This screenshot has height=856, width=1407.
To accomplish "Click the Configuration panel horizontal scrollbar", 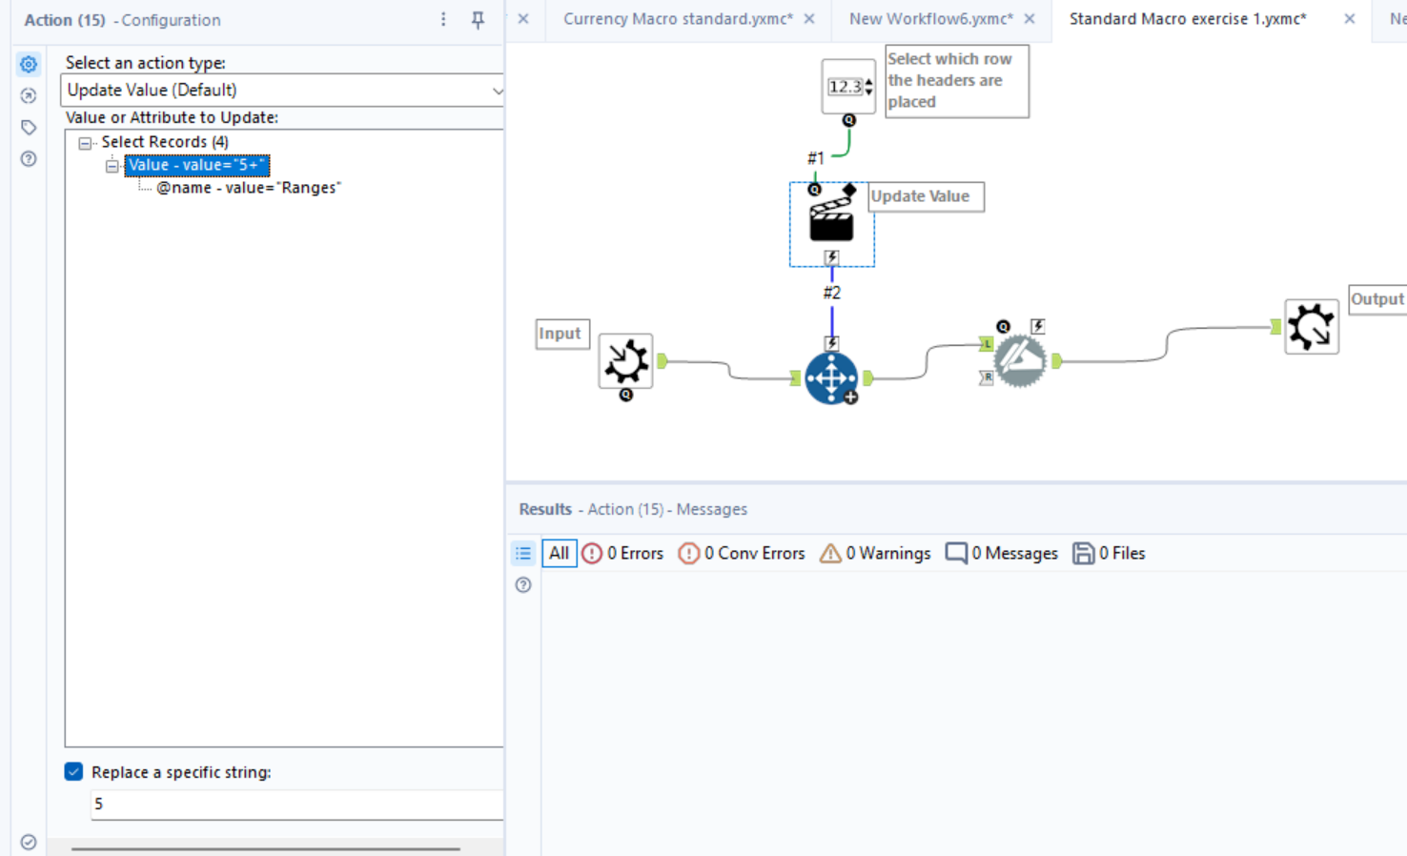I will click(x=265, y=848).
